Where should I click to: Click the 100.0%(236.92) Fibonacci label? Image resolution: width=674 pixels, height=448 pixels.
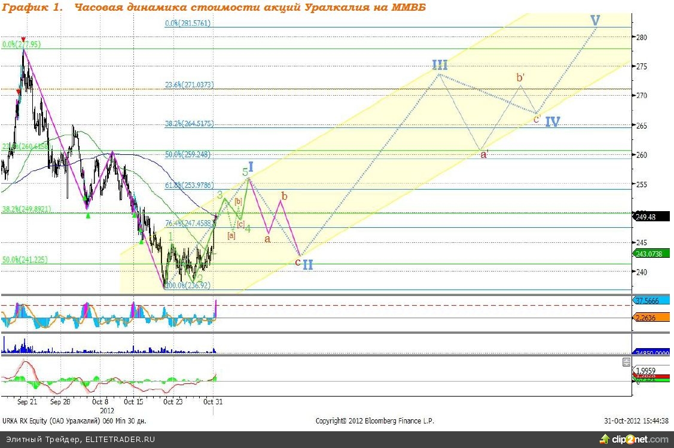187,286
